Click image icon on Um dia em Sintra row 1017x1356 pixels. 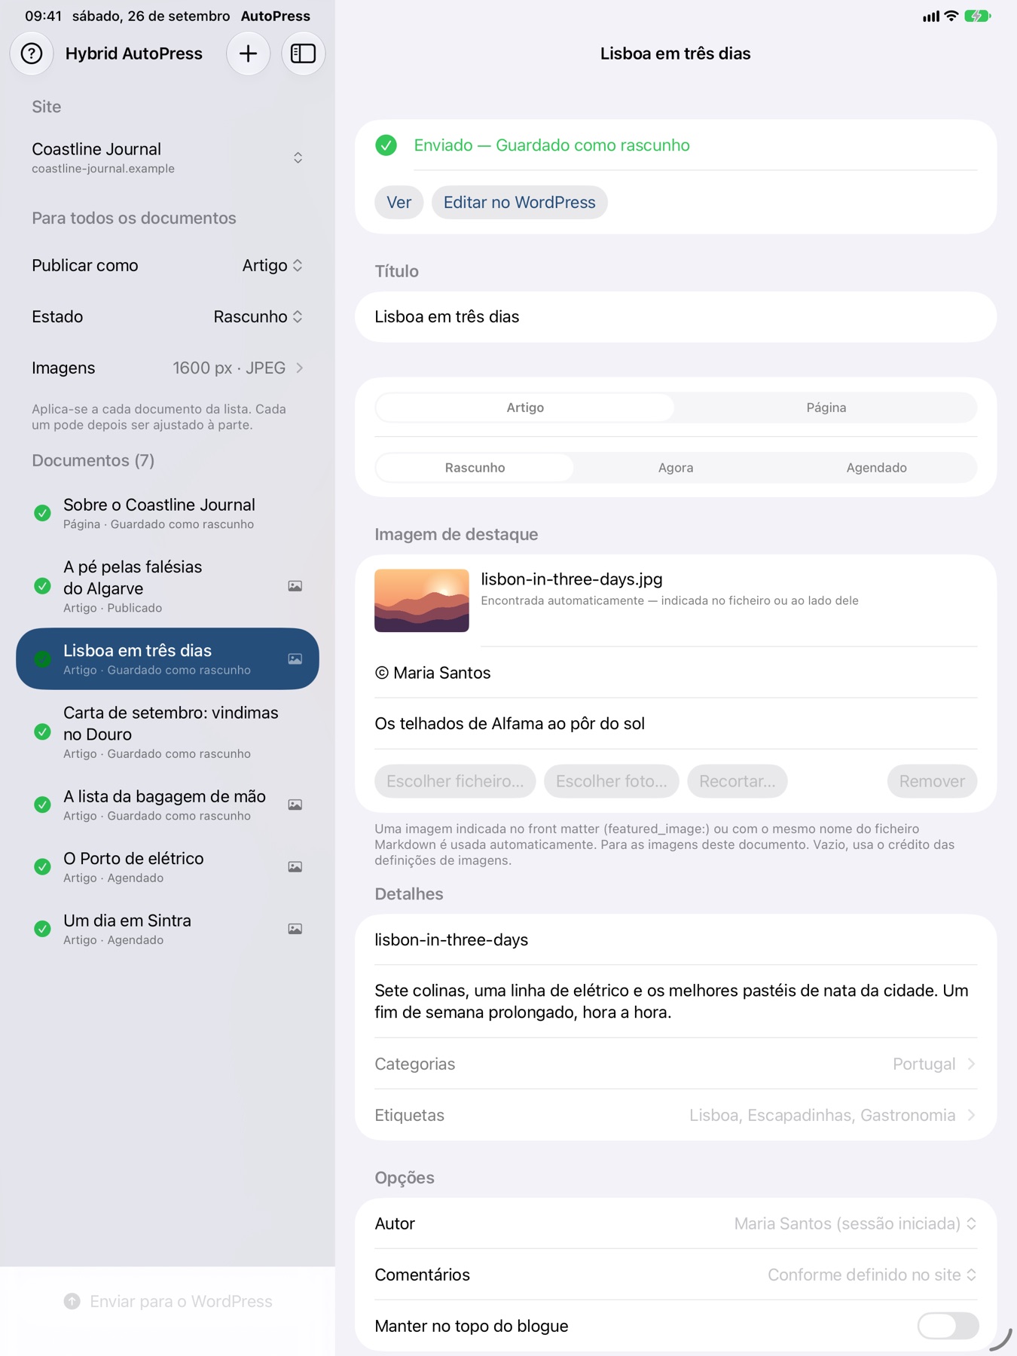(295, 929)
